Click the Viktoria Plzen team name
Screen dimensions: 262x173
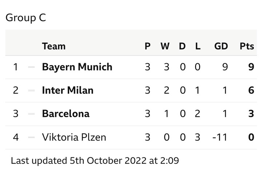(x=74, y=137)
